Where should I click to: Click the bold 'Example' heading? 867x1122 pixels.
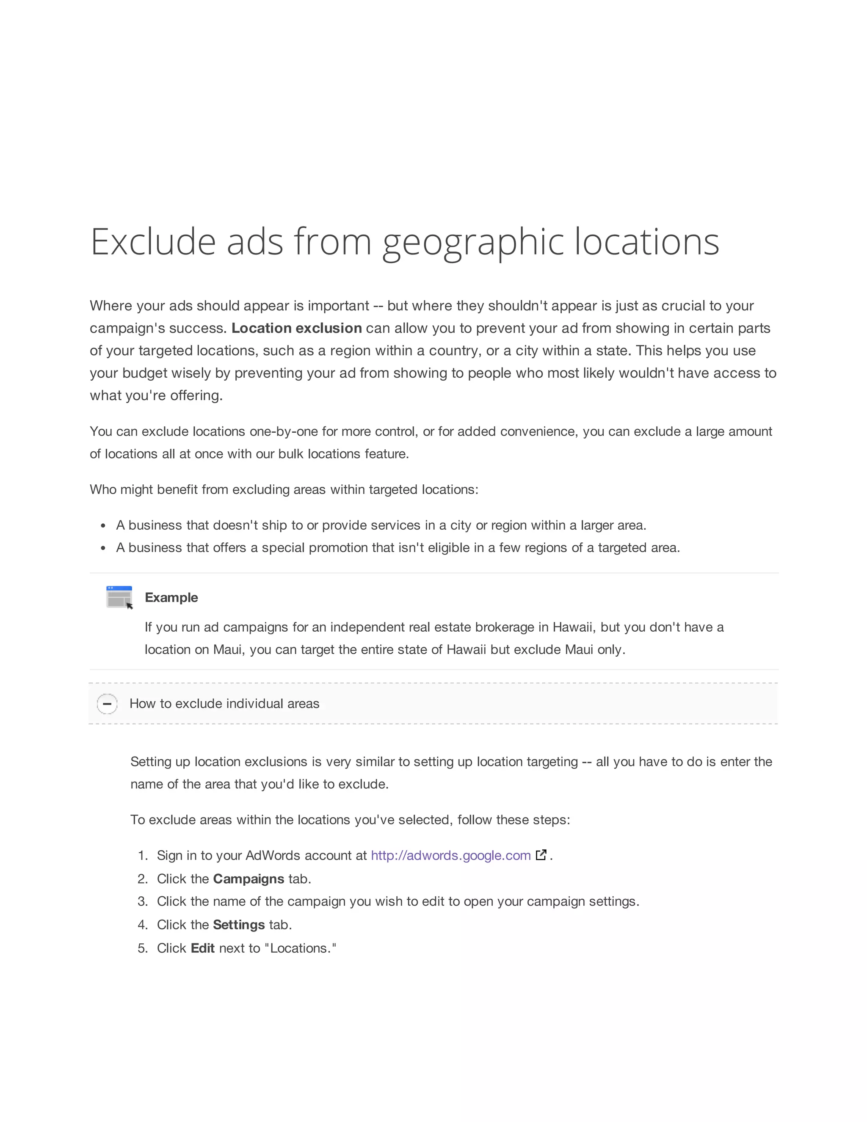171,597
